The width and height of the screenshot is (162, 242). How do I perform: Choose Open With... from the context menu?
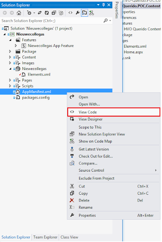[x=114, y=104]
